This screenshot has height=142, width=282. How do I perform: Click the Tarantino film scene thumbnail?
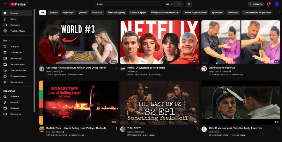click(241, 103)
